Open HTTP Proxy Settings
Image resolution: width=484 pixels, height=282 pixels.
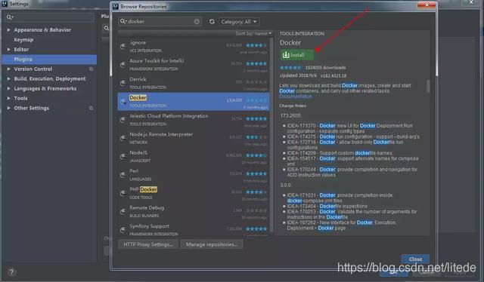tap(148, 244)
